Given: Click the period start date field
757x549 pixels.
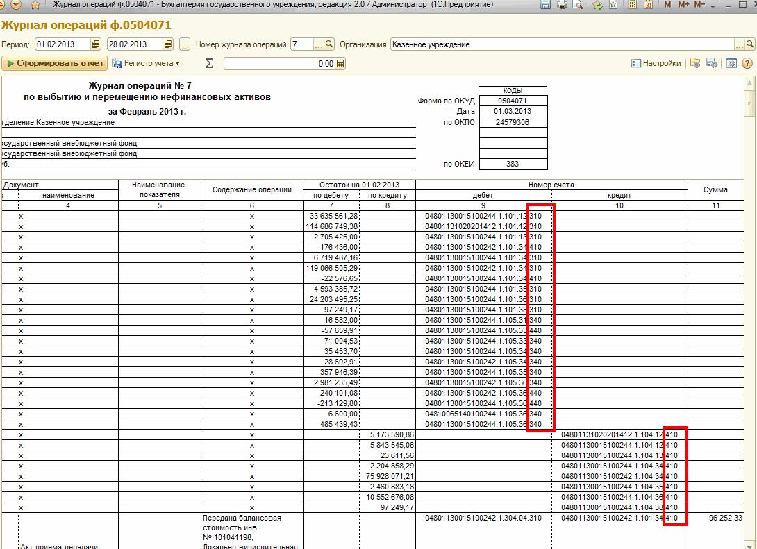Looking at the screenshot, I should [63, 44].
